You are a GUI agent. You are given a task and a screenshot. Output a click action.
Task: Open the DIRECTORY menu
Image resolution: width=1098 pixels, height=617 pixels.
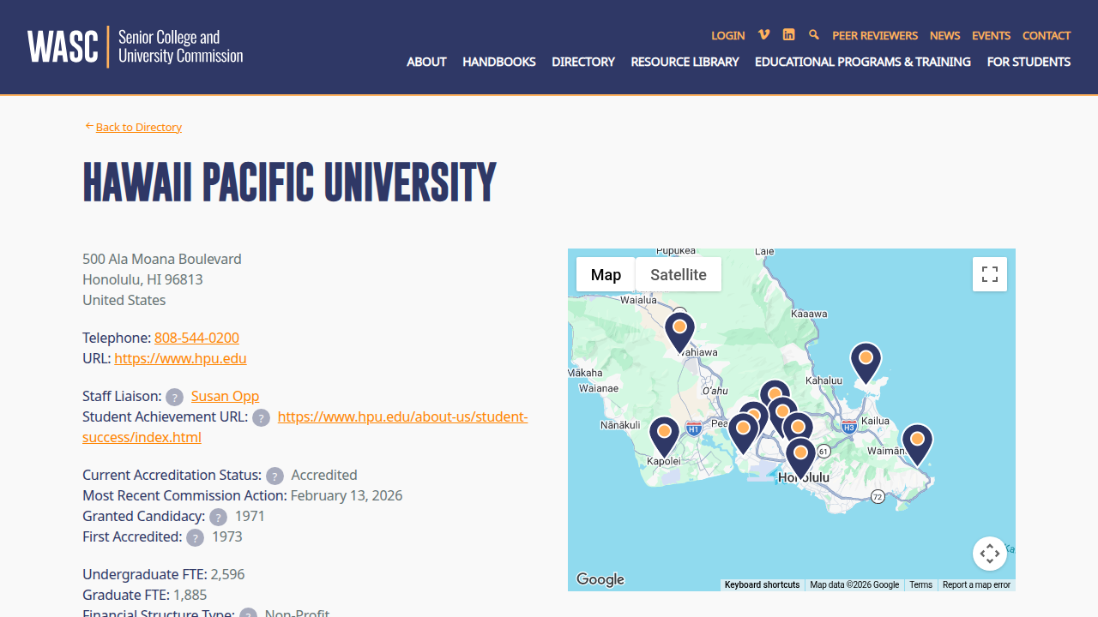click(x=583, y=62)
